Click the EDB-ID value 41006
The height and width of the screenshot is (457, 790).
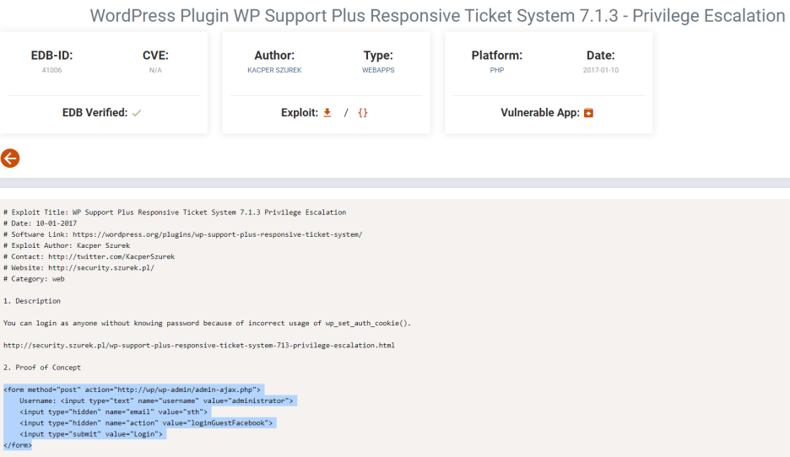[x=51, y=70]
